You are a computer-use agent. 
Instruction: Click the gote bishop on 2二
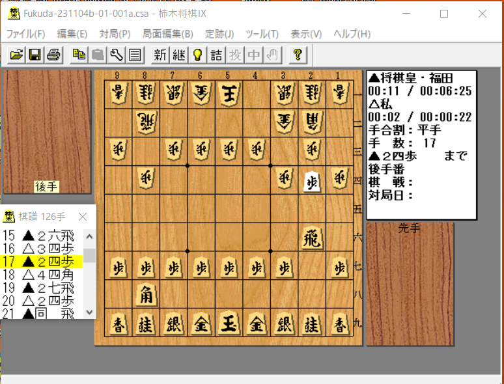click(312, 122)
